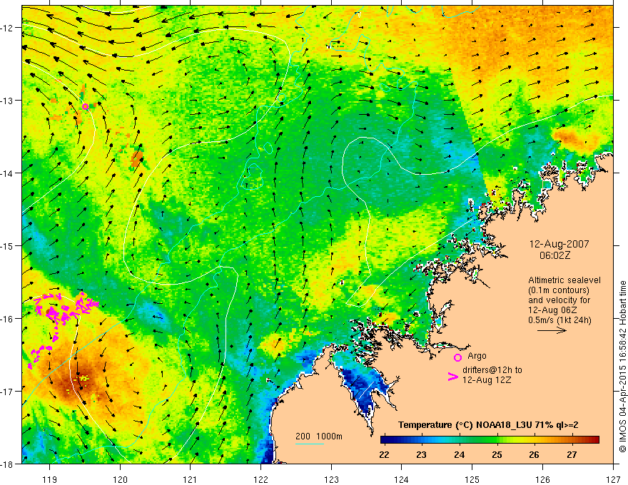Click the longitude axis label 122
Image resolution: width=628 pixels, height=485 pixels.
[x=260, y=479]
